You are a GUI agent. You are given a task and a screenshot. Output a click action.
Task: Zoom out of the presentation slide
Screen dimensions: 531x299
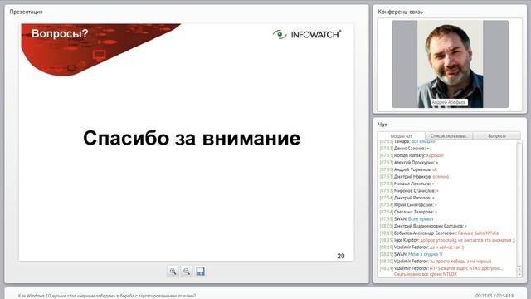(187, 272)
